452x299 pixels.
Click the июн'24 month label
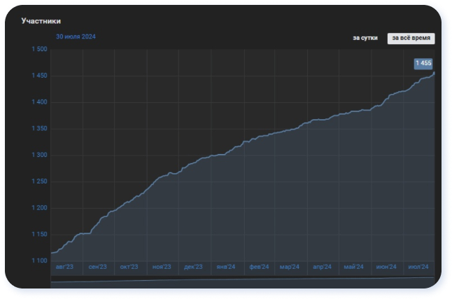(x=386, y=267)
